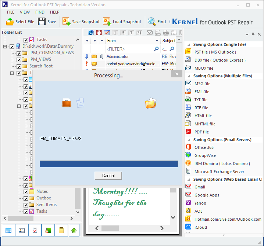Open the first column header dropdown arrow

pos(87,41)
